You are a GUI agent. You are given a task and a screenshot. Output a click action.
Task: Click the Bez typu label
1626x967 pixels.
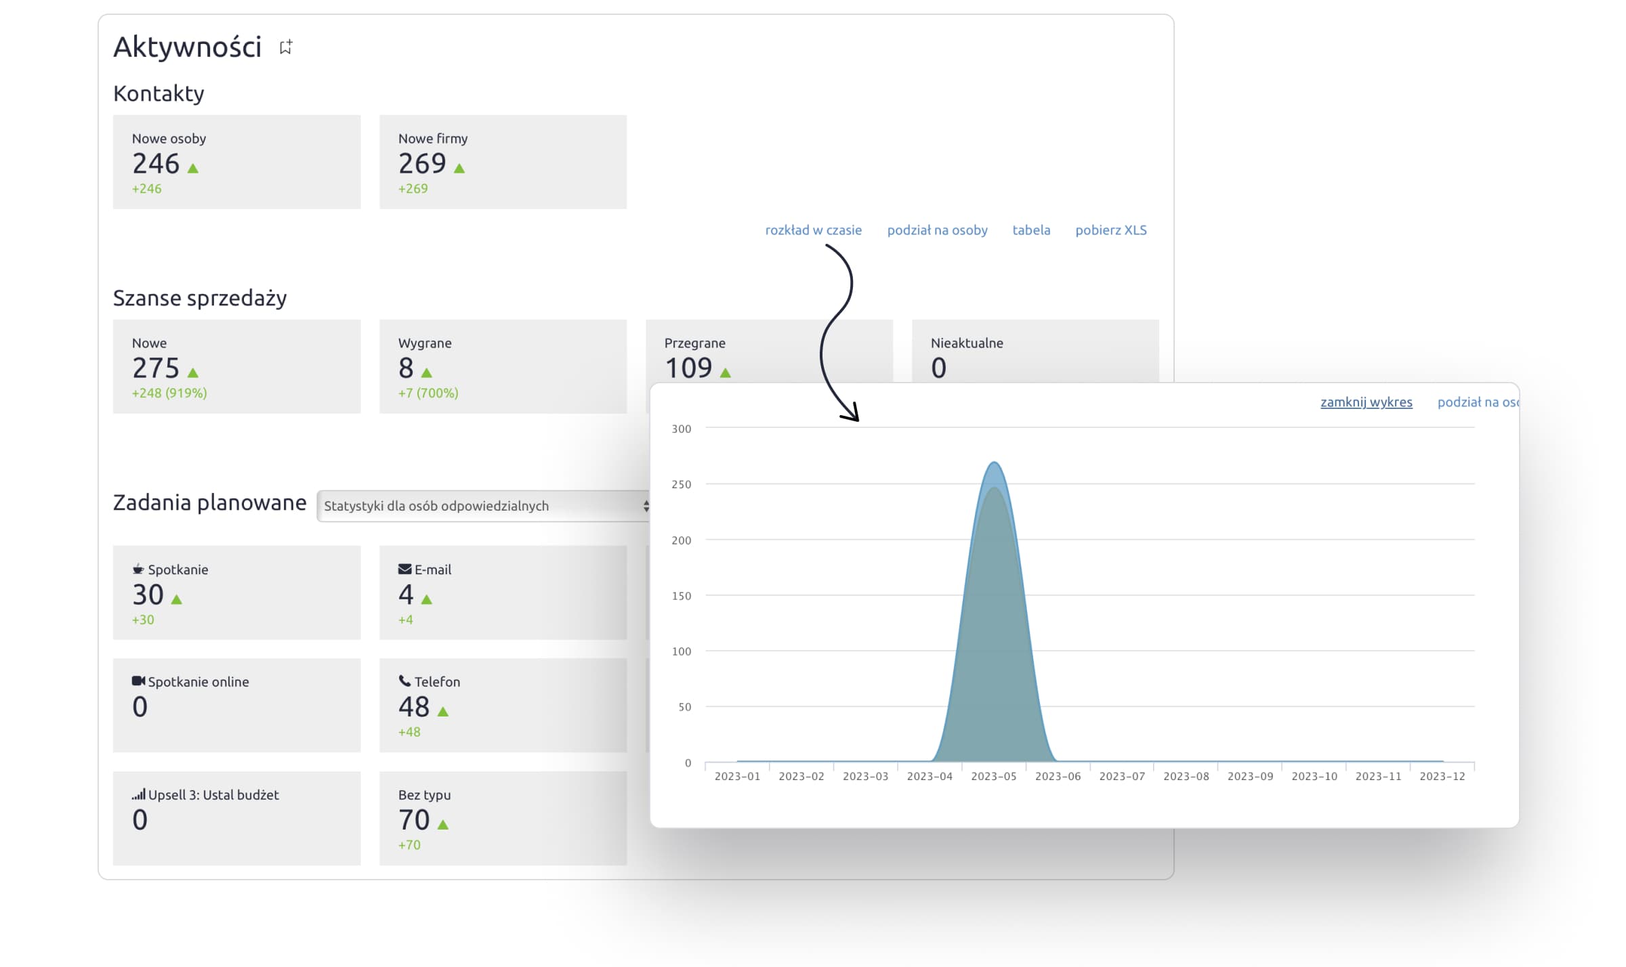(424, 795)
